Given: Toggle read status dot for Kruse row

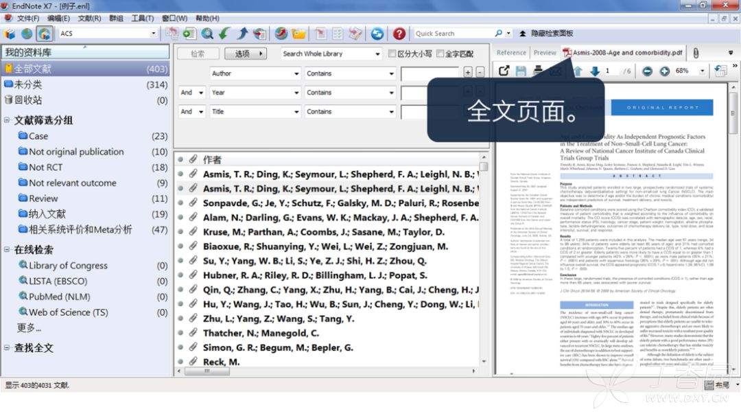Looking at the screenshot, I should pyautogui.click(x=180, y=231).
